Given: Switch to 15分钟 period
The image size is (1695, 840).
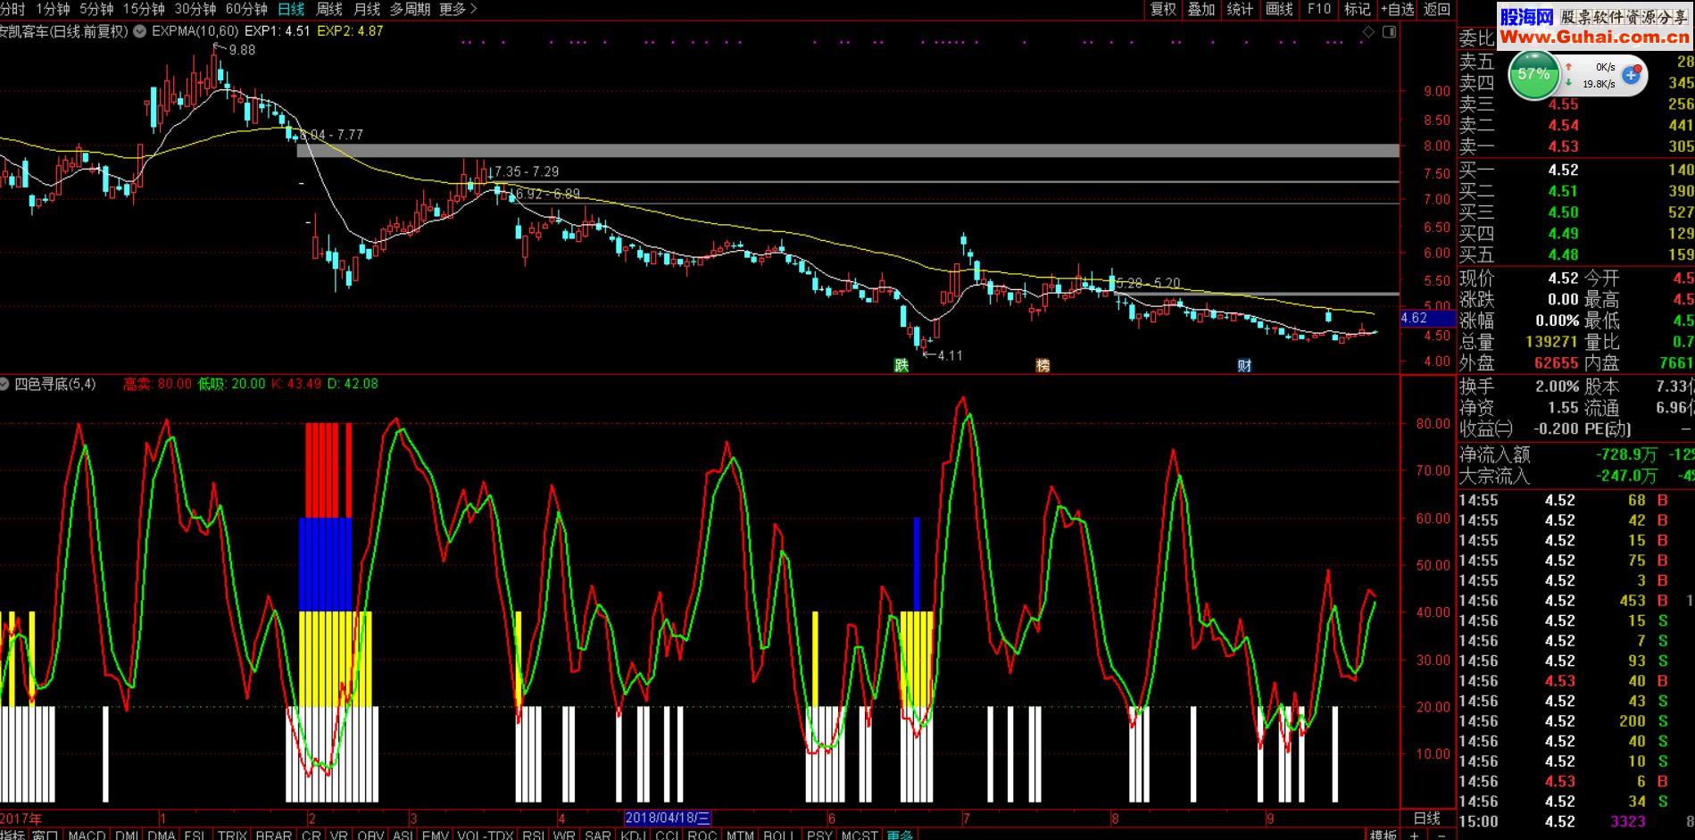Looking at the screenshot, I should 144,9.
